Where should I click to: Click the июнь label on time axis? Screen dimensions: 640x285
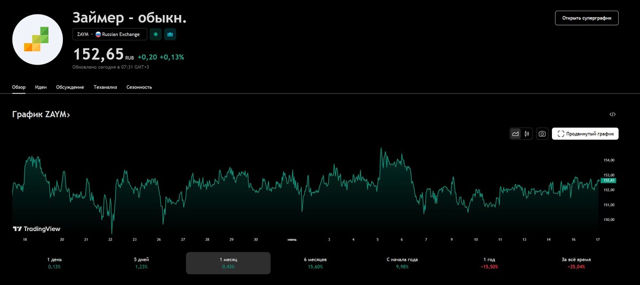pyautogui.click(x=292, y=240)
